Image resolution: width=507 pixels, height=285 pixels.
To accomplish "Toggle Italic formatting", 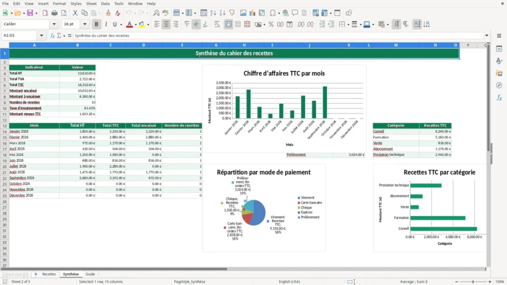I will click(x=106, y=24).
